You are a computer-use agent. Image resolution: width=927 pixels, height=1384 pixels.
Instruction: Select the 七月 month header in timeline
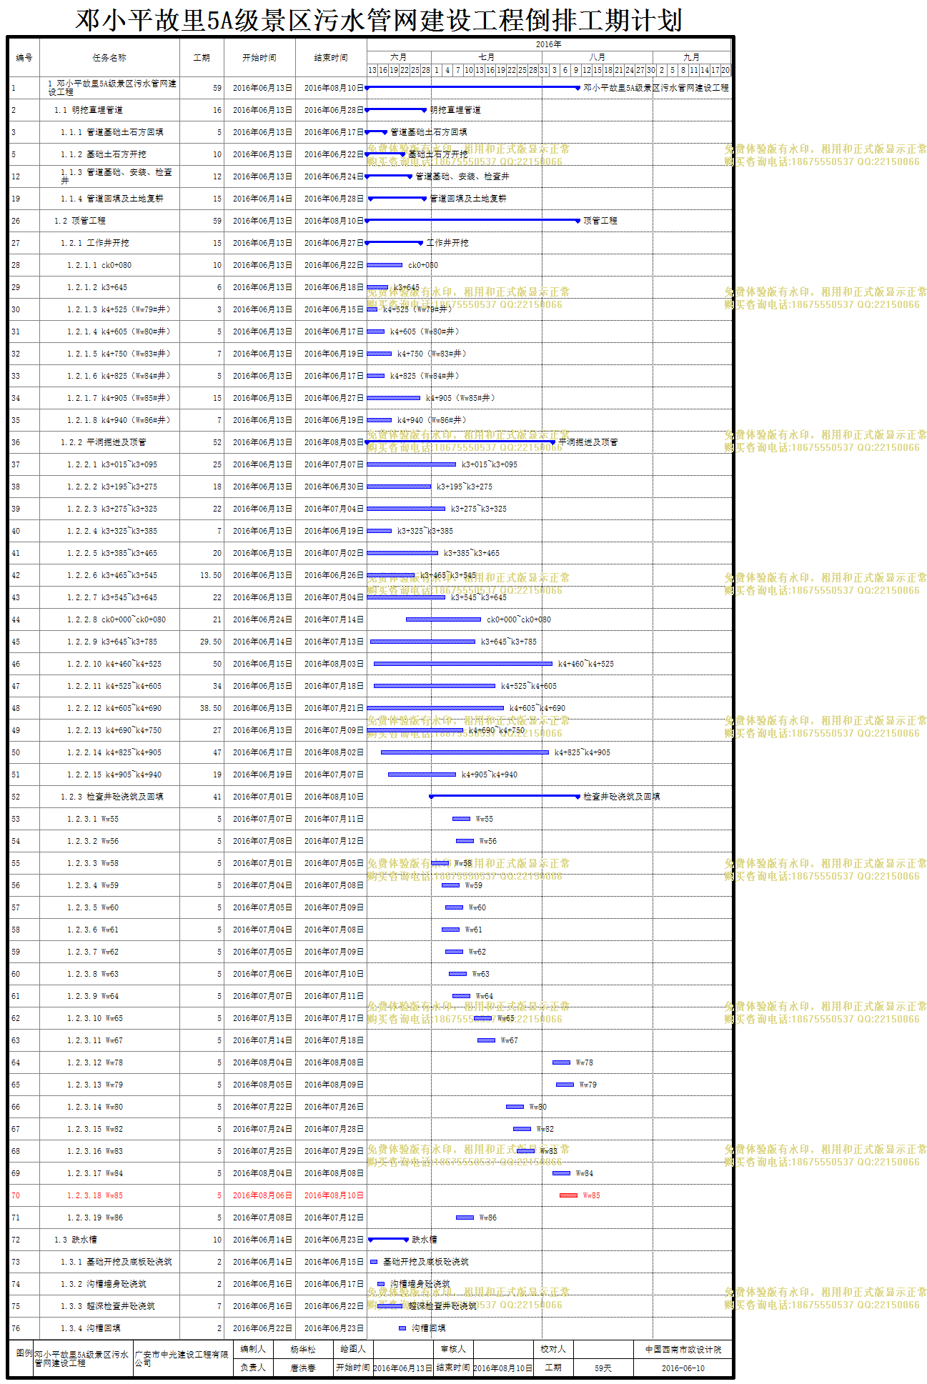487,57
